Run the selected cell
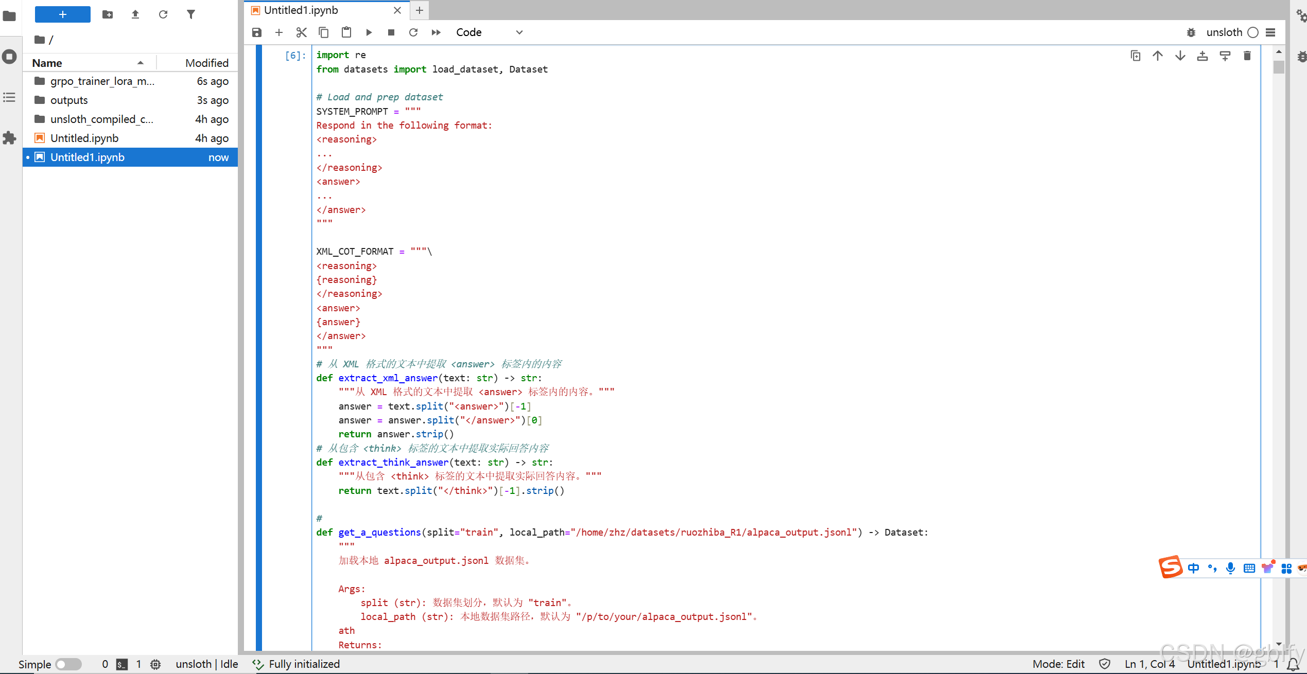This screenshot has height=674, width=1307. pyautogui.click(x=369, y=32)
